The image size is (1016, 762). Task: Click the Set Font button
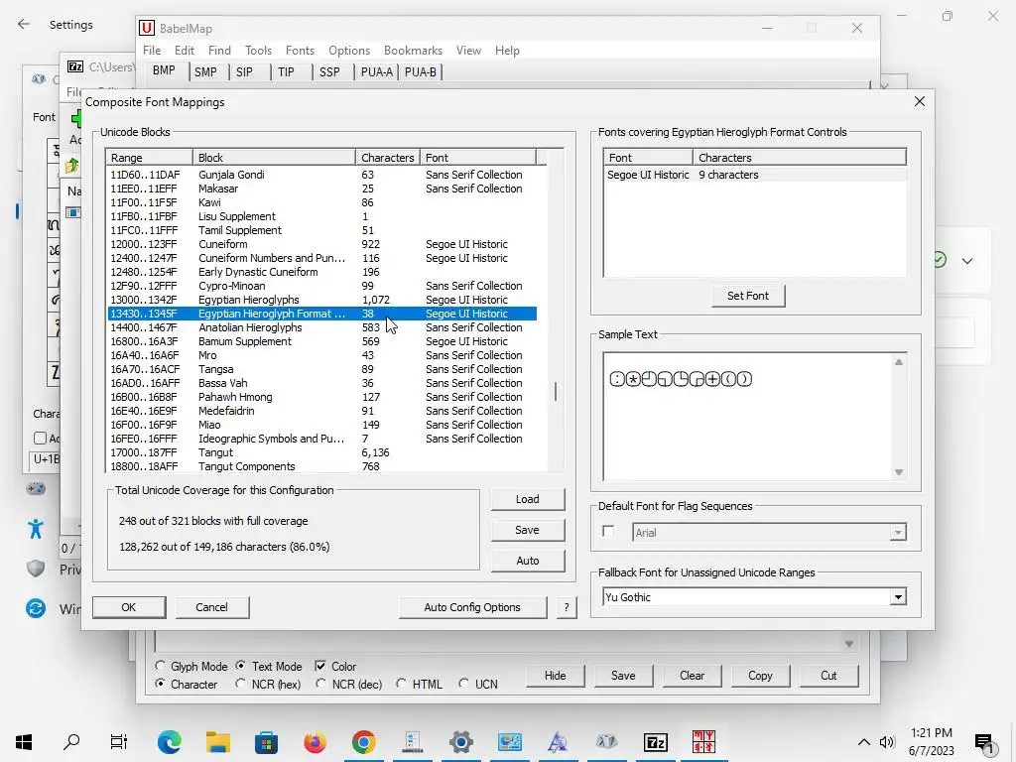[748, 296]
